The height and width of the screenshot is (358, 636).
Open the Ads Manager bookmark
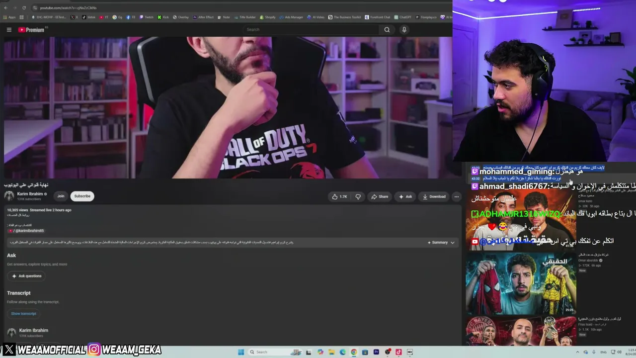point(291,17)
